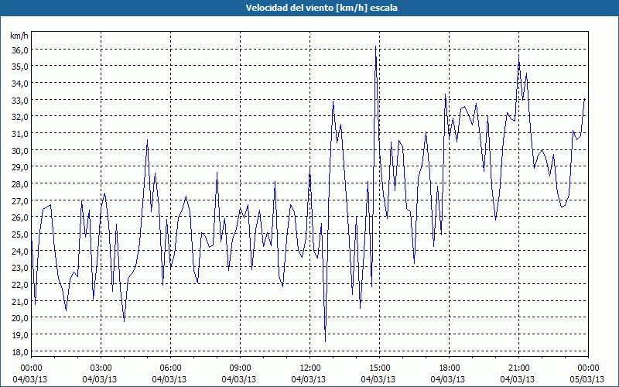The height and width of the screenshot is (387, 619).
Task: Click the 28,0 y-axis value
Action: tap(19, 184)
